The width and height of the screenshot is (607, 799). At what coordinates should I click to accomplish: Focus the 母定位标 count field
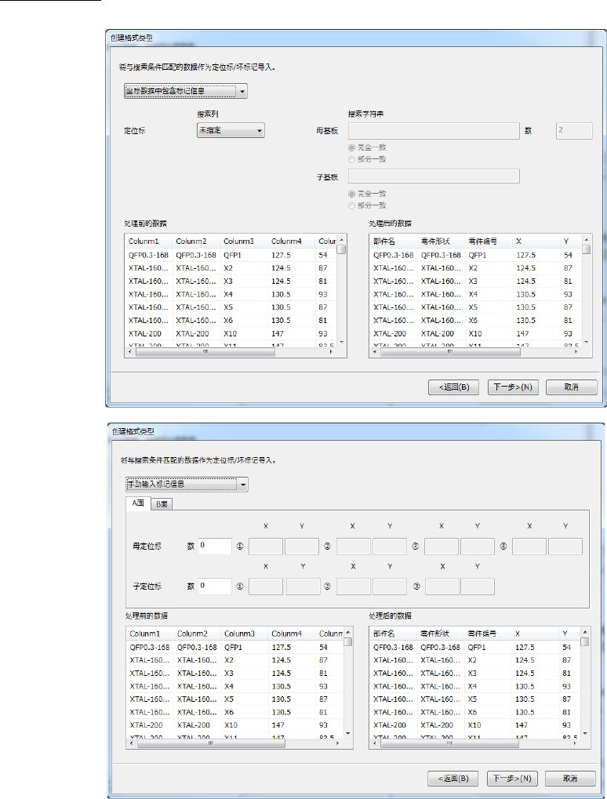click(215, 546)
